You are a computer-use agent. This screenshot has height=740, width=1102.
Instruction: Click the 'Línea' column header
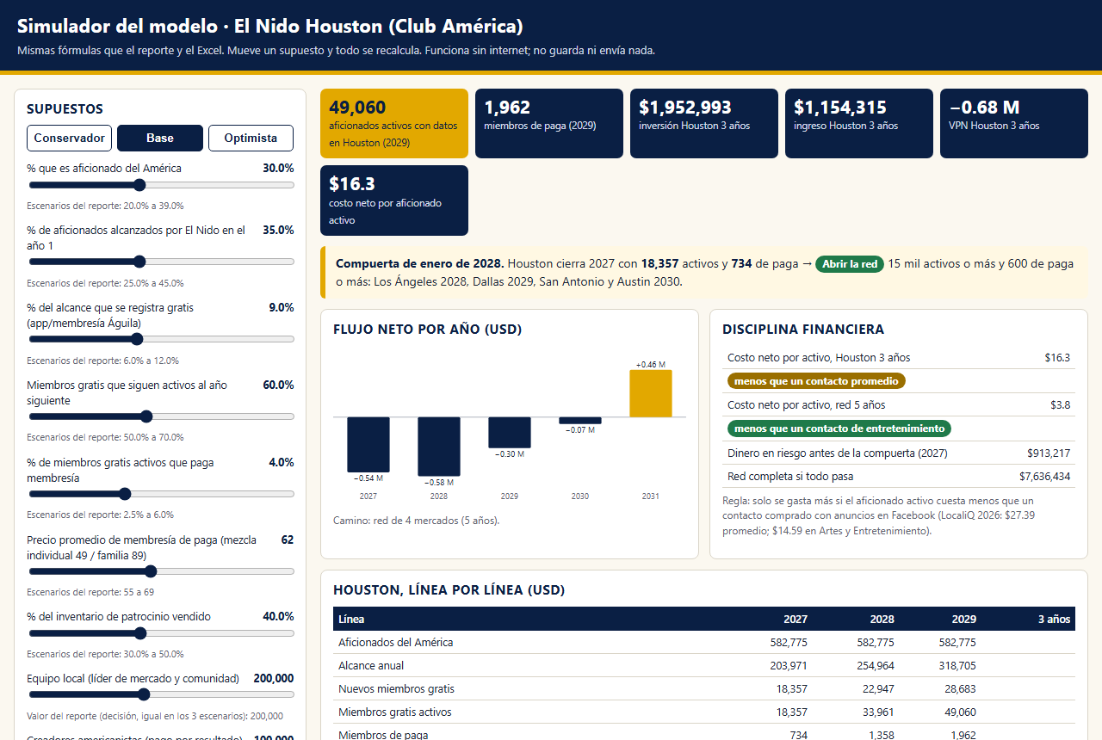351,619
